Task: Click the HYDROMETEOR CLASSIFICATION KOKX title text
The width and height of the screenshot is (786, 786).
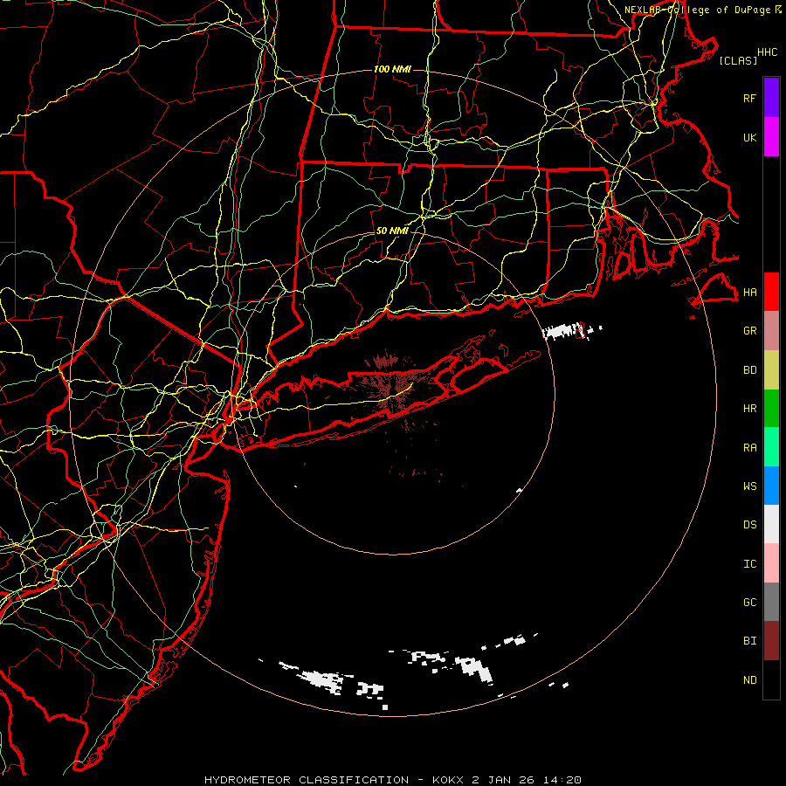Action: (x=393, y=780)
